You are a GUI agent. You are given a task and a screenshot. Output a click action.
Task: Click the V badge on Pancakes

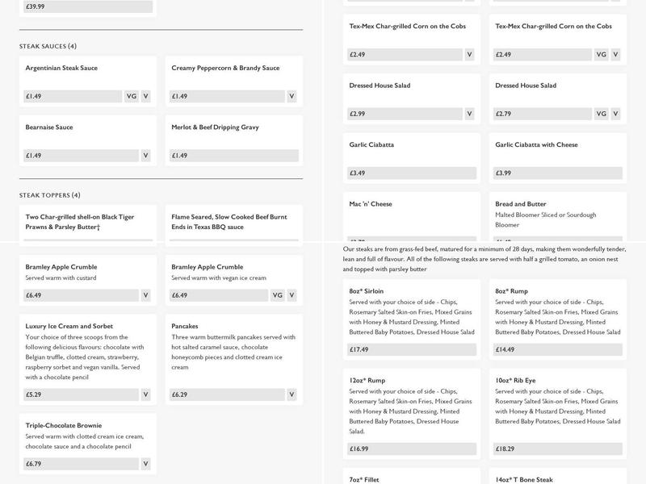(x=292, y=394)
